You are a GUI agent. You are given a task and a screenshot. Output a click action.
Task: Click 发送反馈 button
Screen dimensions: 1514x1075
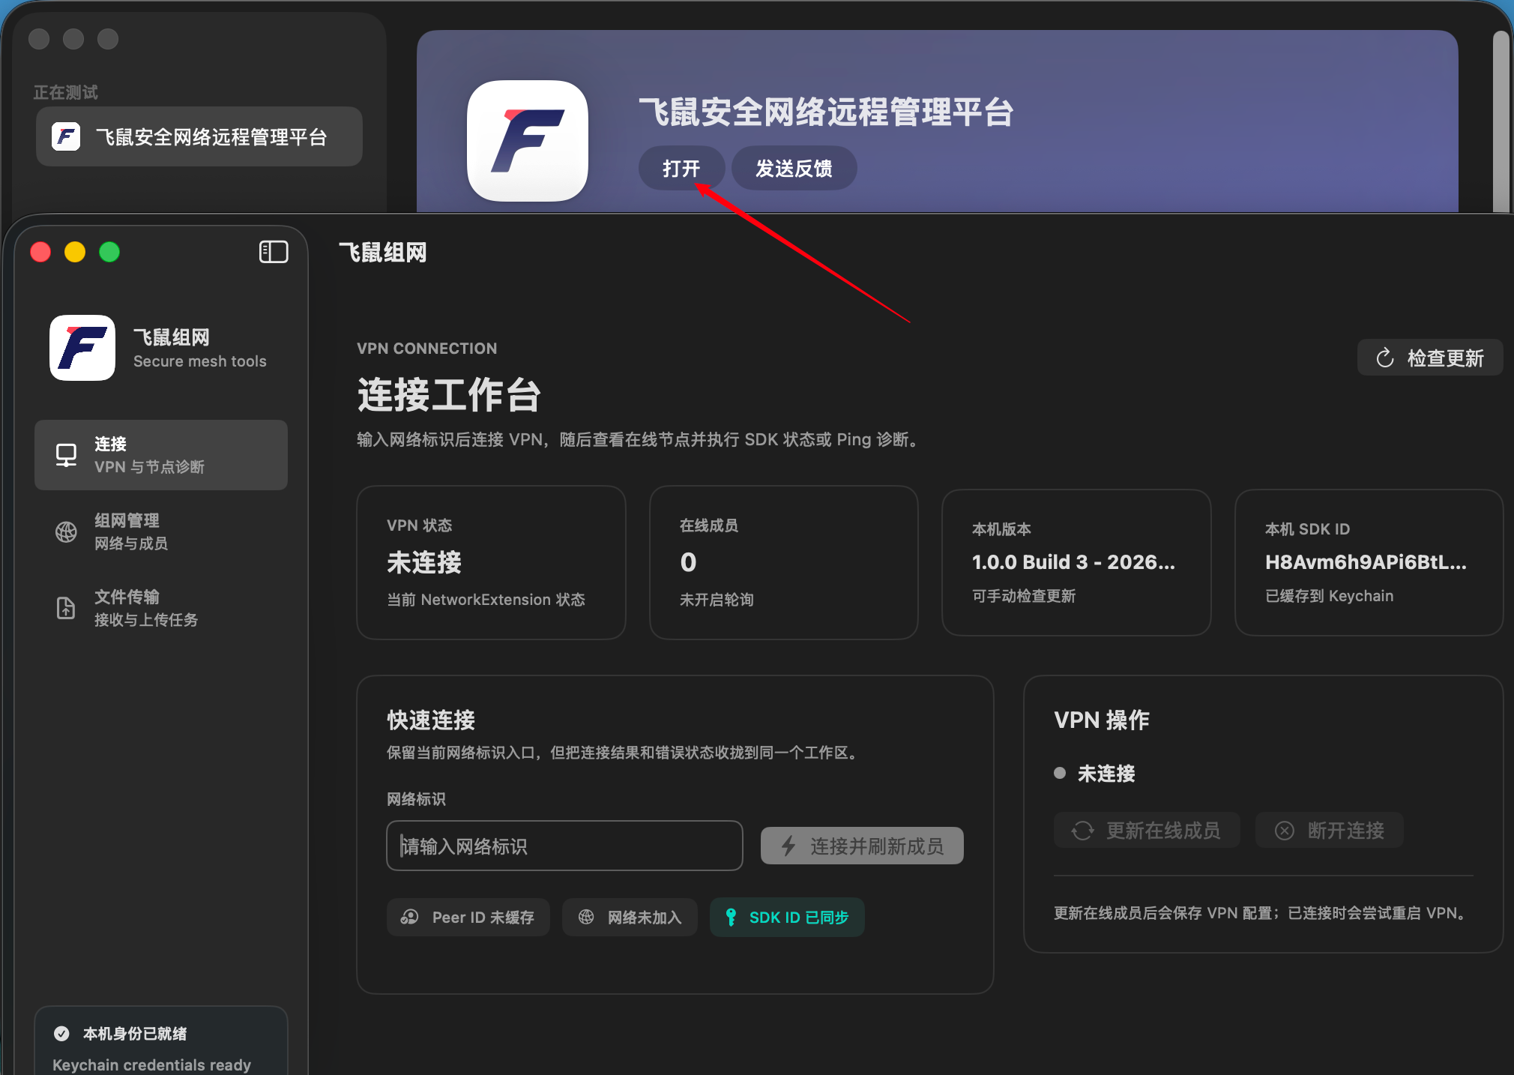(x=794, y=168)
